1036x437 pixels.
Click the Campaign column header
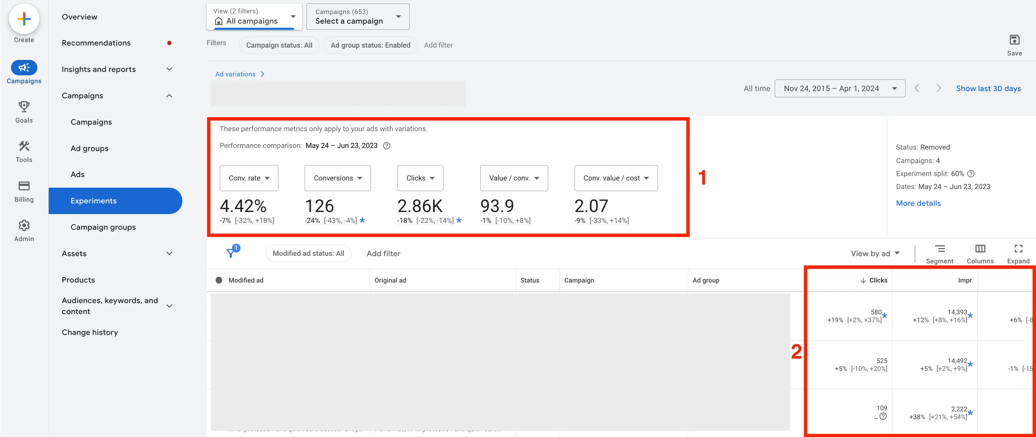click(x=579, y=280)
